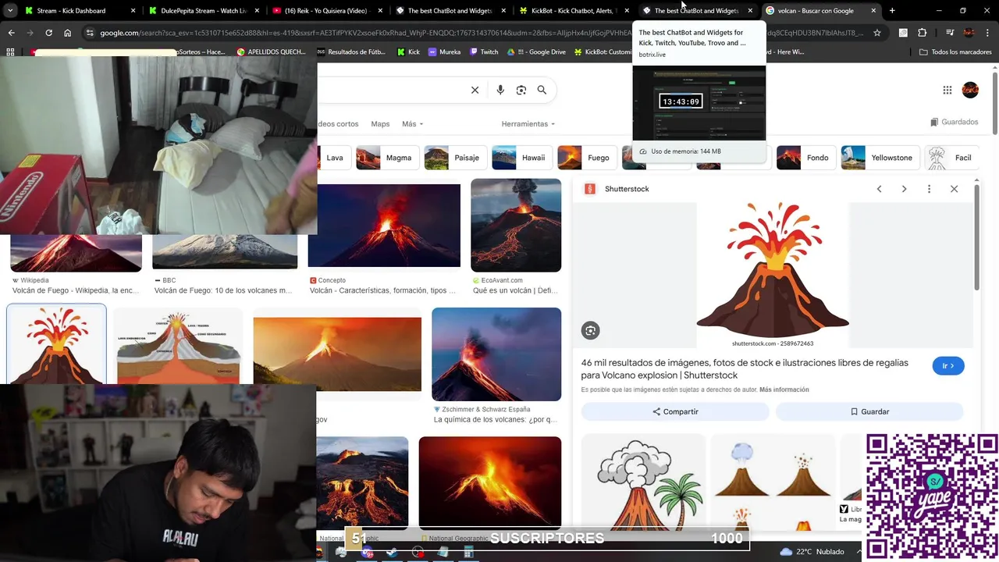
Task: Click the magnifier search icon
Action: [x=542, y=90]
